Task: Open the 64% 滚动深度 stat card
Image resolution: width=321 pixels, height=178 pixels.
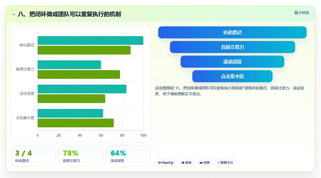Action: coord(129,156)
